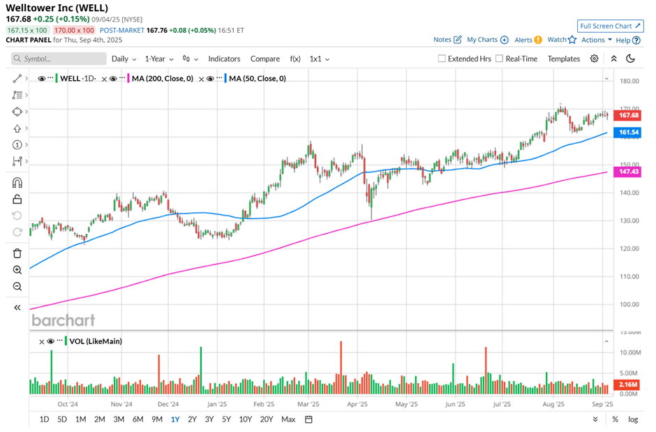Collapse the volume pane chevron
Screen dimensions: 656x432
point(606,341)
